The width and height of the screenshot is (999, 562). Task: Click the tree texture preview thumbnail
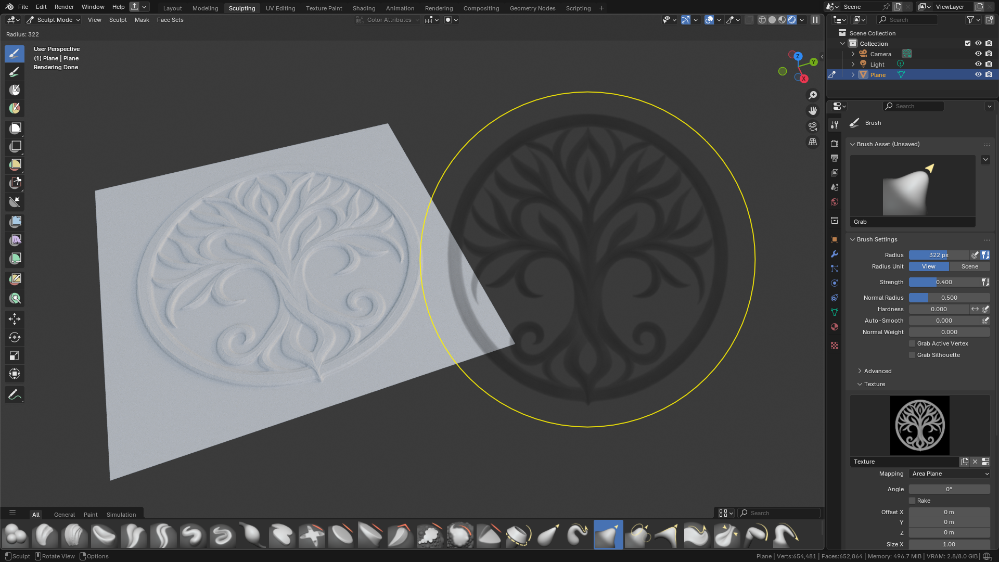tap(919, 426)
